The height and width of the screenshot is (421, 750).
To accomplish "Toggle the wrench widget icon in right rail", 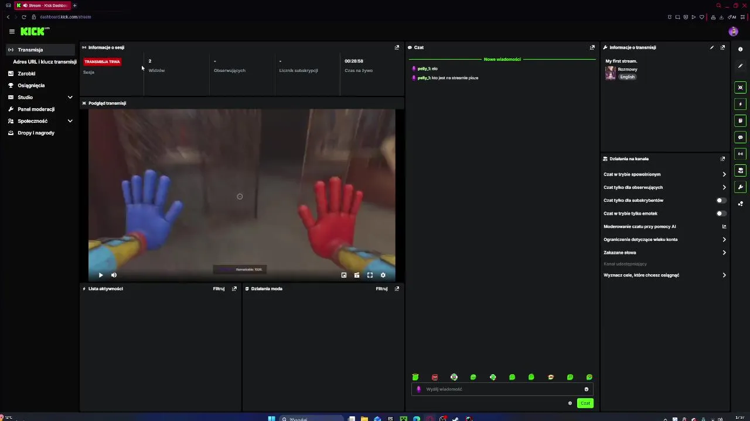I will 741,187.
